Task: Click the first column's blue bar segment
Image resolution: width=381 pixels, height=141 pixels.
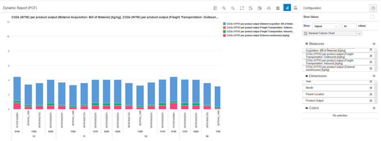Action: coord(17,89)
